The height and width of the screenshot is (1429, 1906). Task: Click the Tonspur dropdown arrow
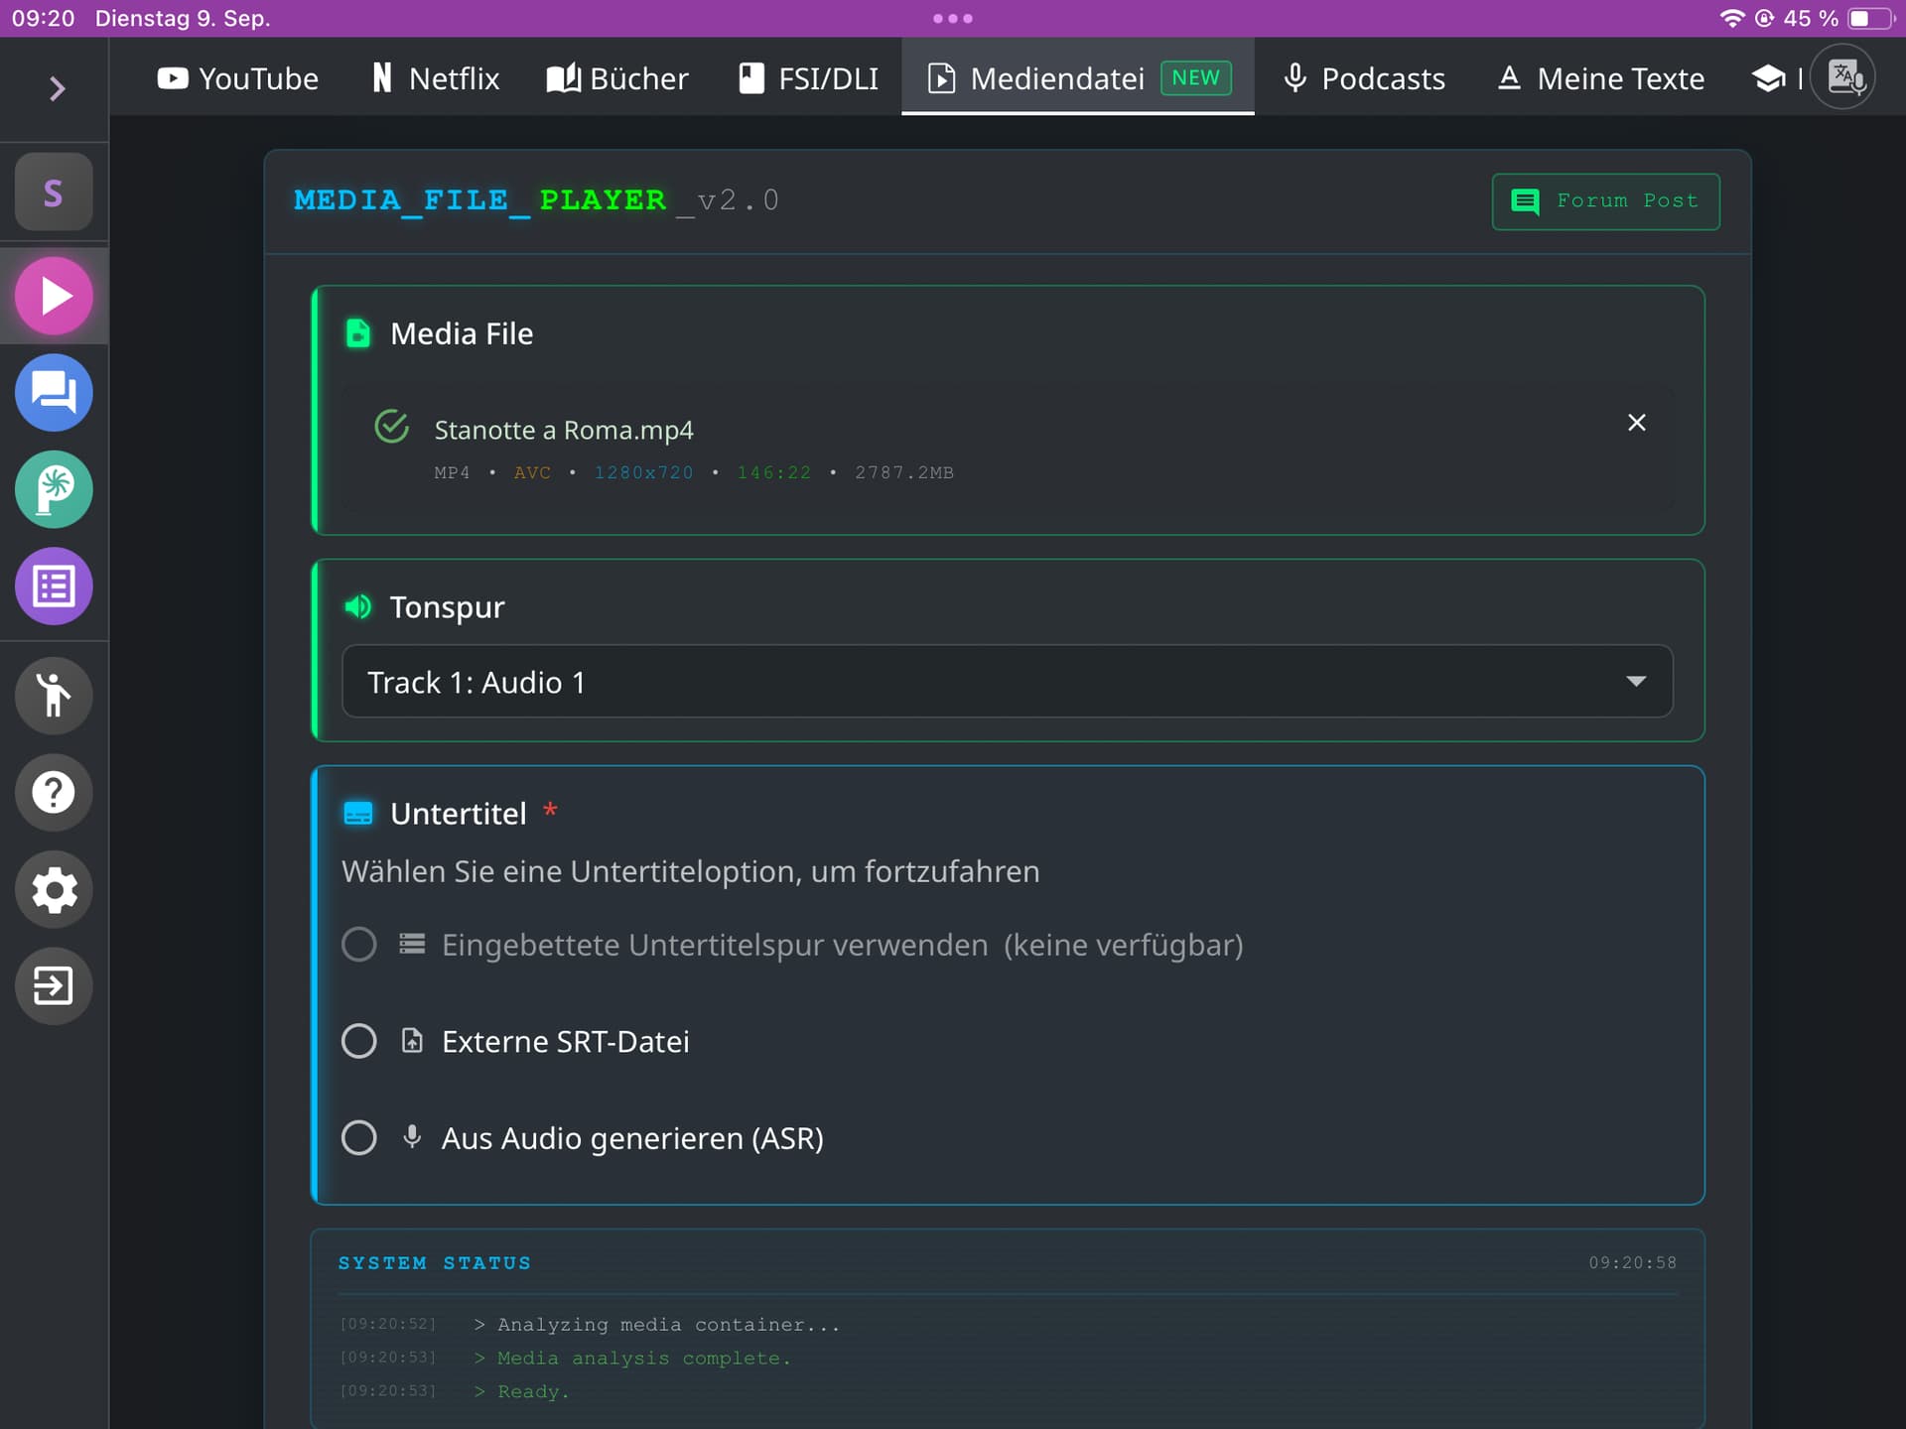[1636, 682]
